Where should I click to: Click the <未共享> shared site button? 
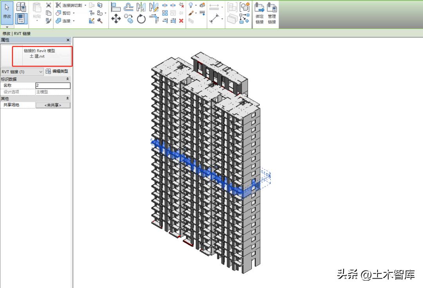click(x=53, y=104)
